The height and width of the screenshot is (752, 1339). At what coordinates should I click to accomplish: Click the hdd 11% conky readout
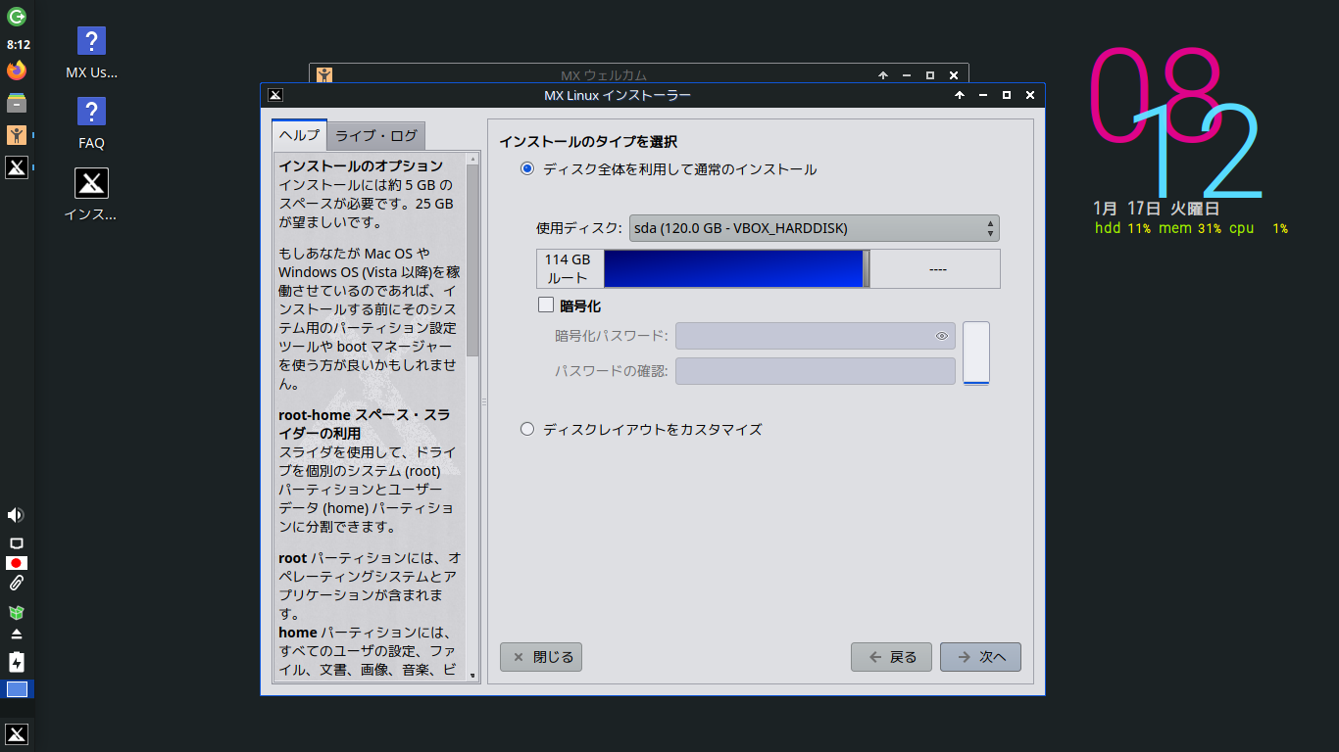(1122, 228)
